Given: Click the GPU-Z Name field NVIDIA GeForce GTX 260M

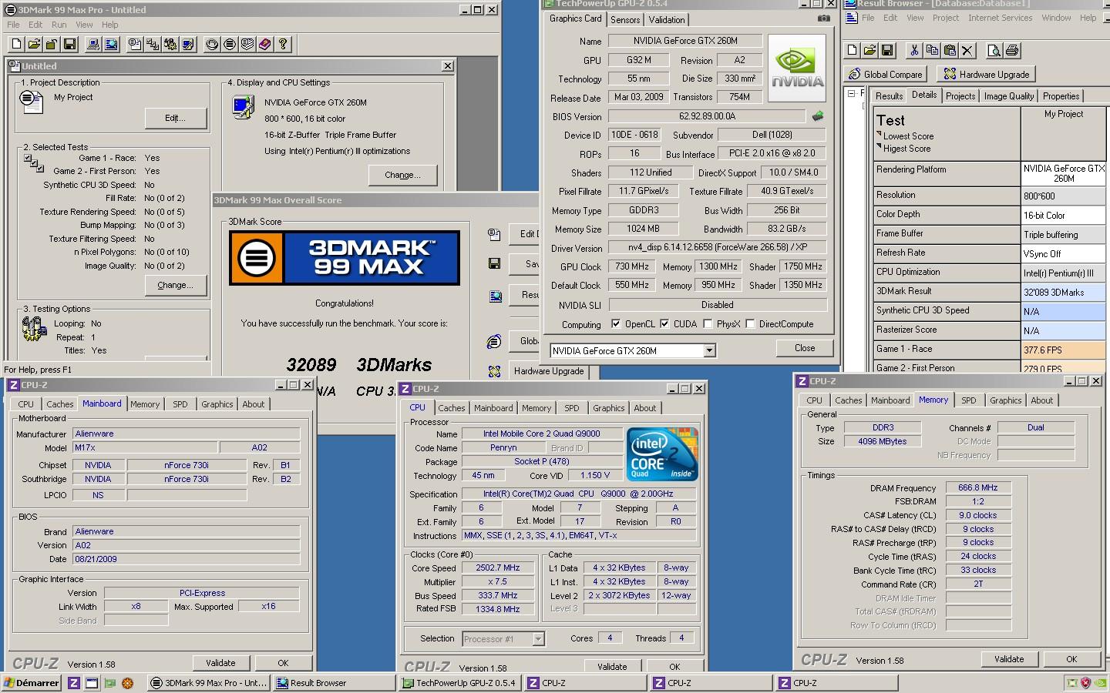Looking at the screenshot, I should point(685,41).
